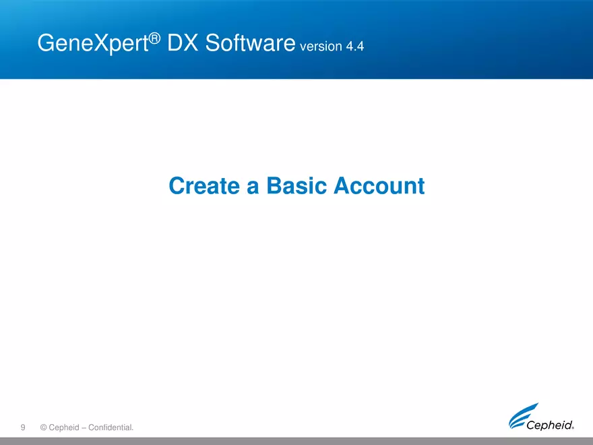Click the blank white slide body area
The image size is (593, 445).
(296, 303)
